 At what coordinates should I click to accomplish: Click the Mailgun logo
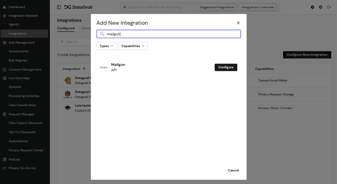104,67
